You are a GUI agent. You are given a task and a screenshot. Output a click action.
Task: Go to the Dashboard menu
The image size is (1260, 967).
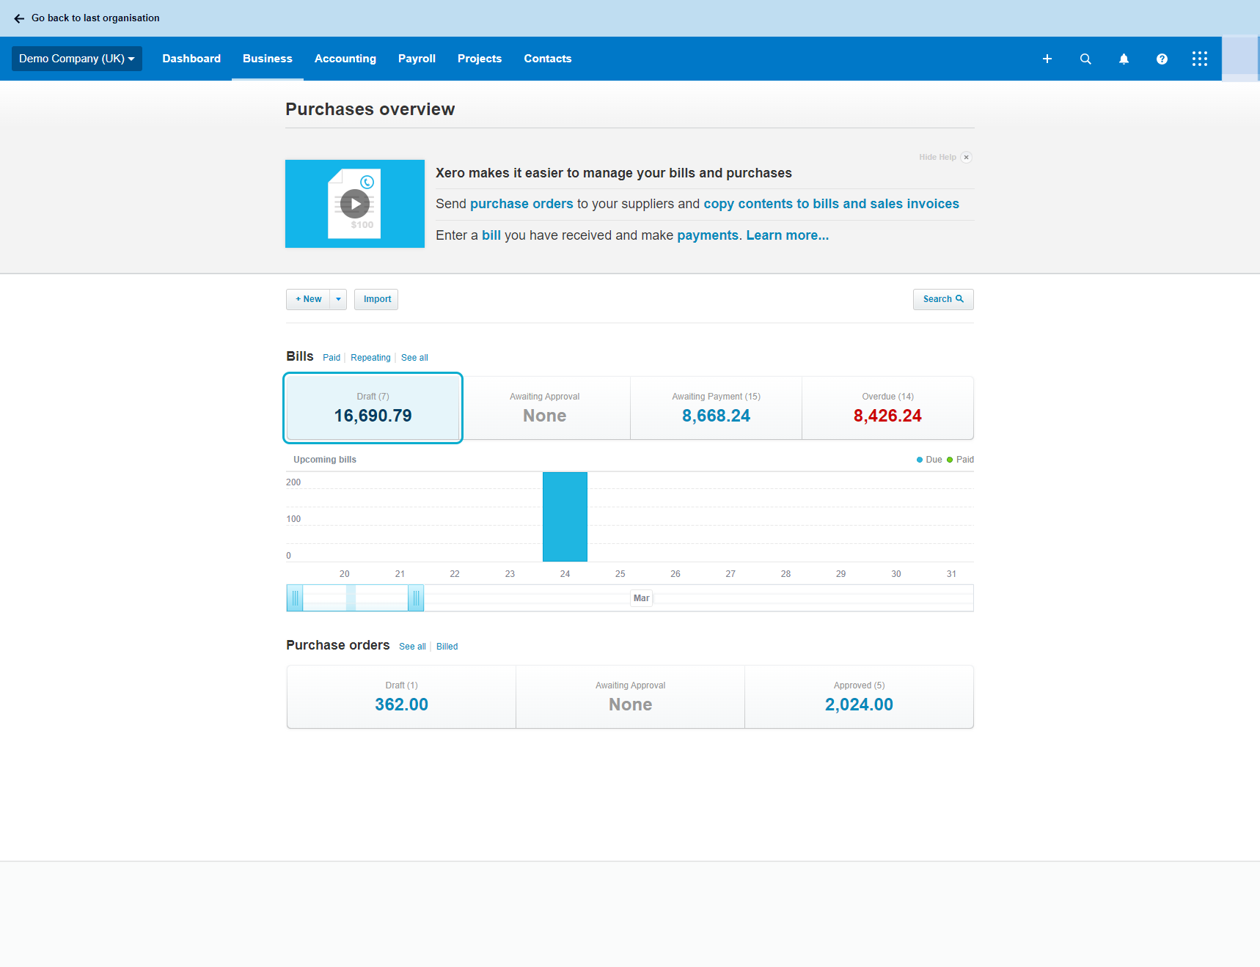point(191,59)
